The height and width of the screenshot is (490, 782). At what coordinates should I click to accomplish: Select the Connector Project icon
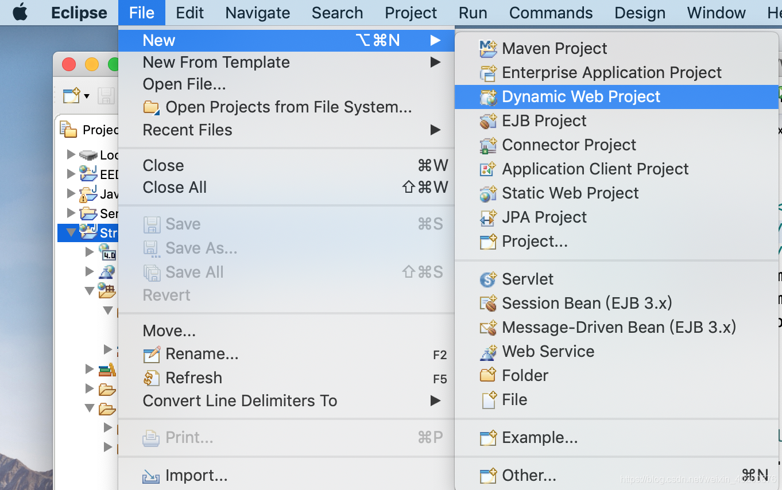point(487,145)
